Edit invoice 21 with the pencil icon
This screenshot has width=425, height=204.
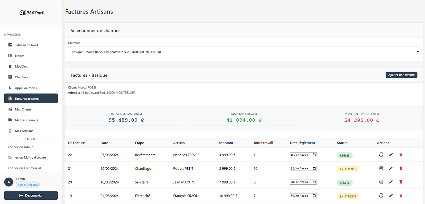coord(391,168)
